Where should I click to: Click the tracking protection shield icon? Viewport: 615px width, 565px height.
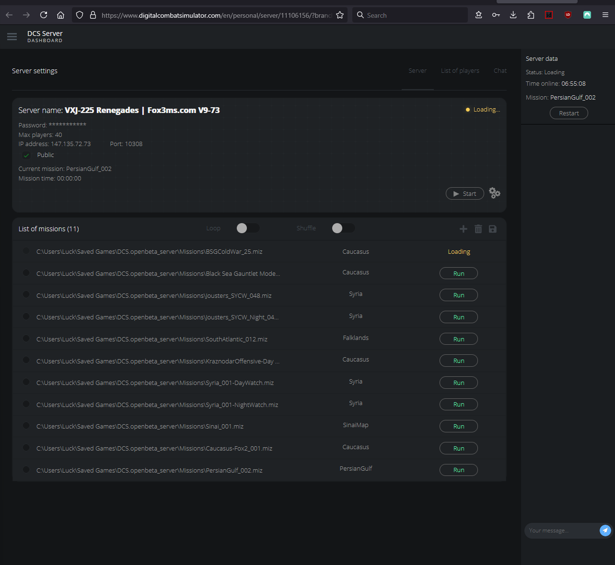pos(80,15)
